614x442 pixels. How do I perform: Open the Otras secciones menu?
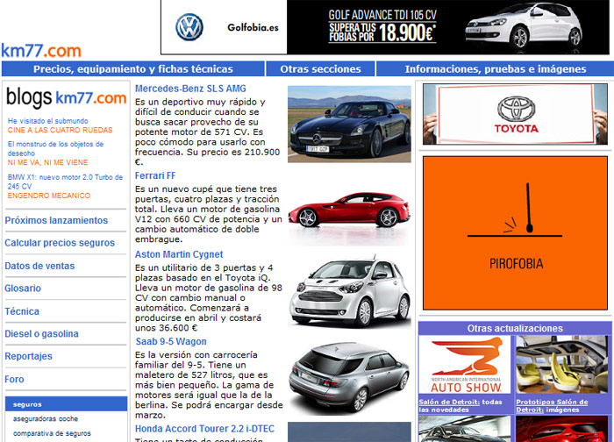320,69
